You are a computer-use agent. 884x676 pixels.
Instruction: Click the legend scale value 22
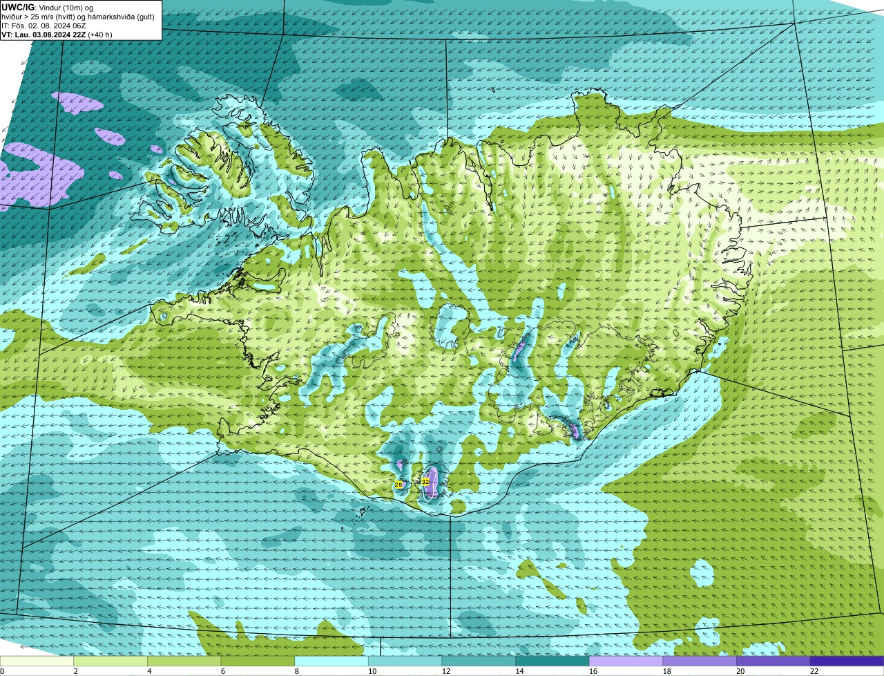(814, 671)
